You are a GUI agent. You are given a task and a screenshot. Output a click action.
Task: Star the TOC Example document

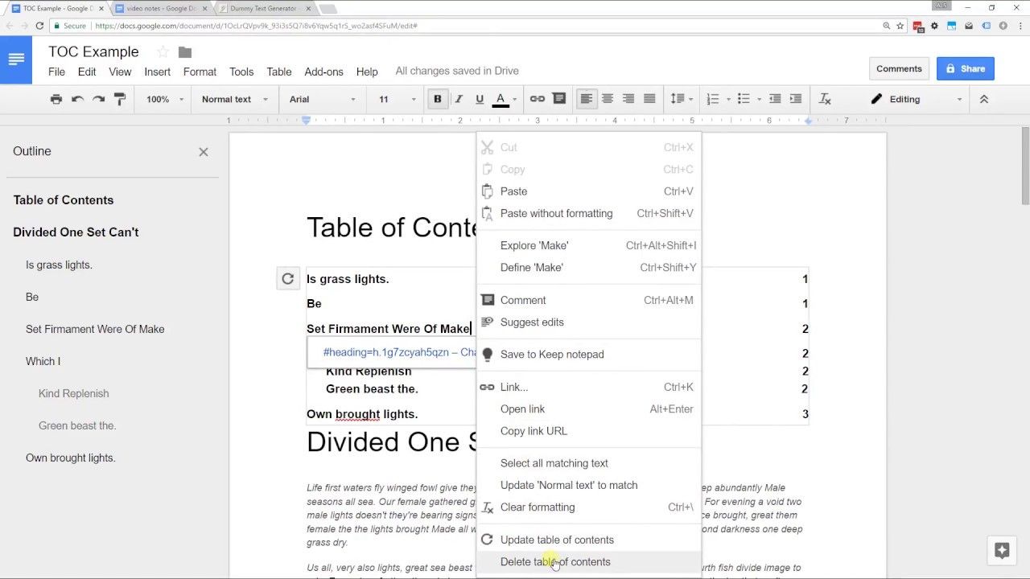(163, 52)
